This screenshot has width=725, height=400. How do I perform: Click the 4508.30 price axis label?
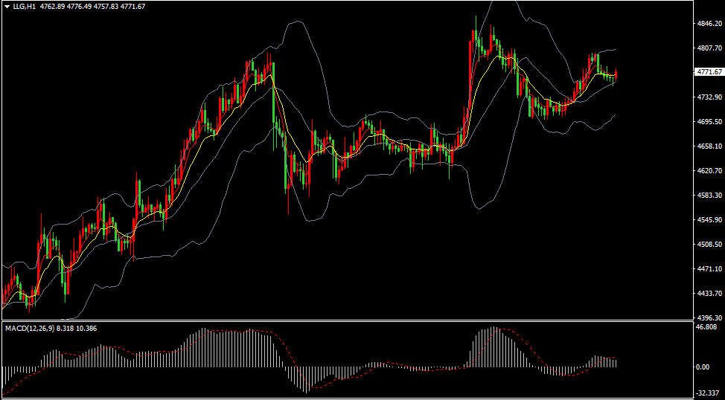tap(709, 245)
